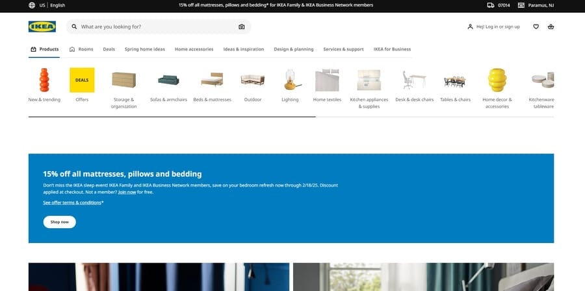
Task: Open Design & planning menu
Action: pos(294,49)
